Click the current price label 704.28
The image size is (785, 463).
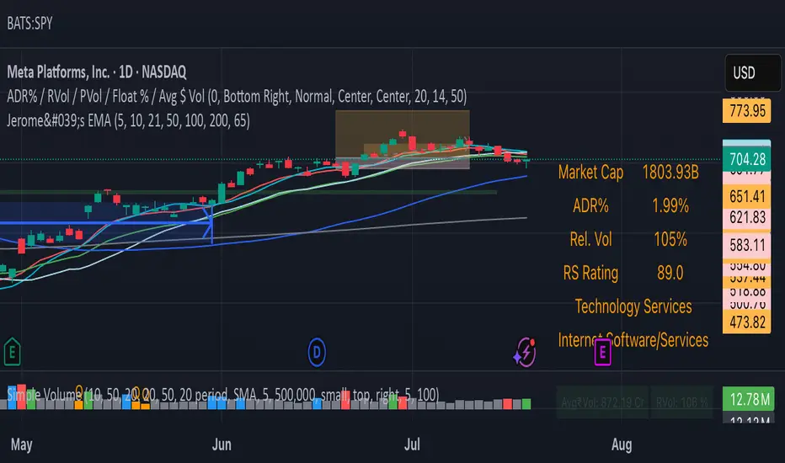point(746,159)
